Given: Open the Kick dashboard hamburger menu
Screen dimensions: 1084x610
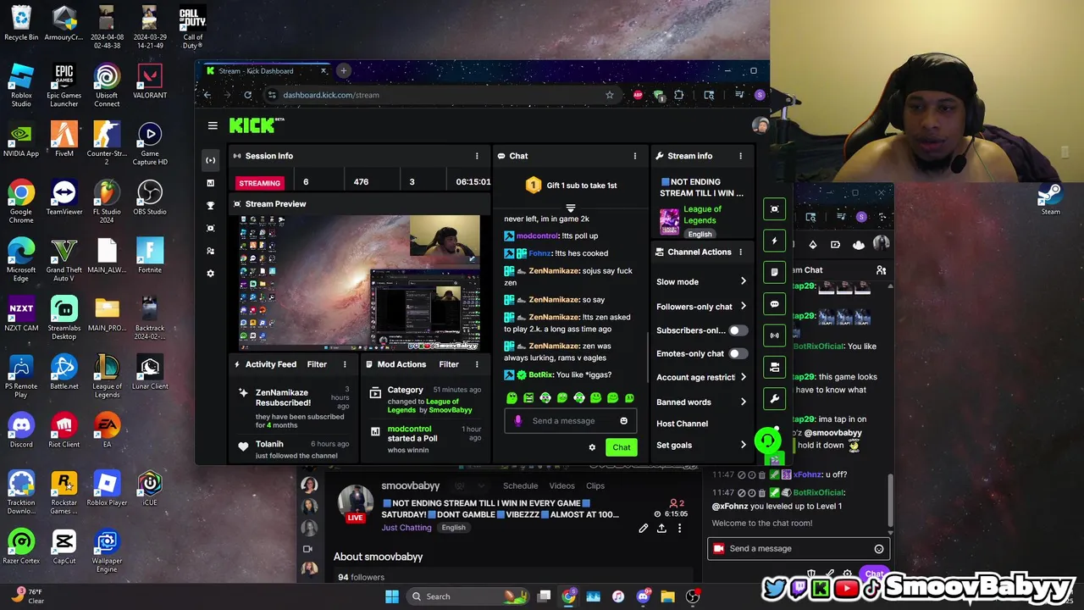Looking at the screenshot, I should (x=213, y=125).
